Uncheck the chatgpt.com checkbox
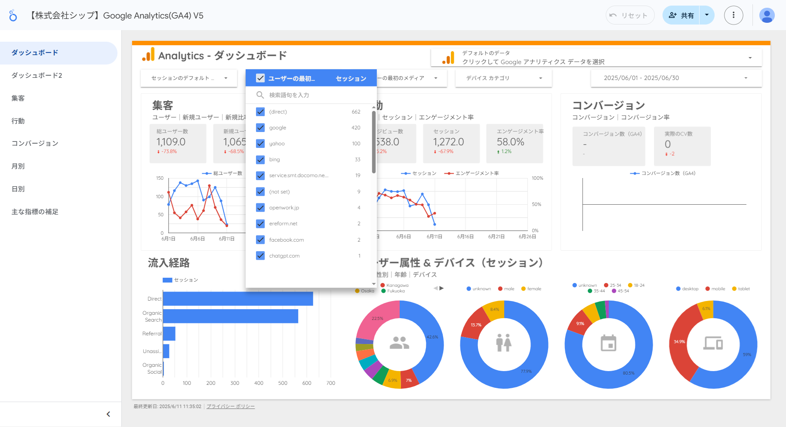The image size is (786, 427). tap(260, 256)
